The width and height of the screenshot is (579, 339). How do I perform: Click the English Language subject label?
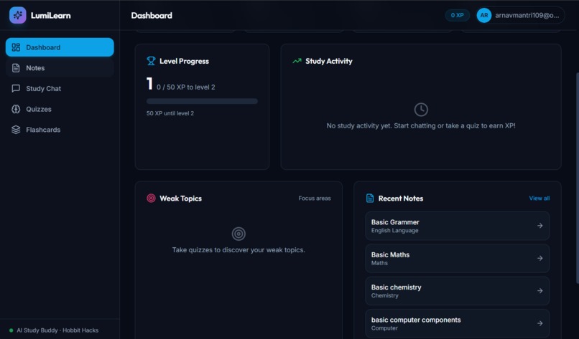(x=394, y=231)
